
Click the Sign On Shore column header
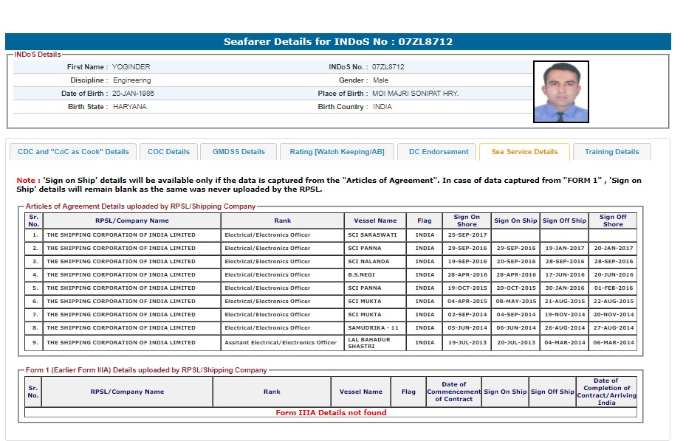tap(467, 220)
